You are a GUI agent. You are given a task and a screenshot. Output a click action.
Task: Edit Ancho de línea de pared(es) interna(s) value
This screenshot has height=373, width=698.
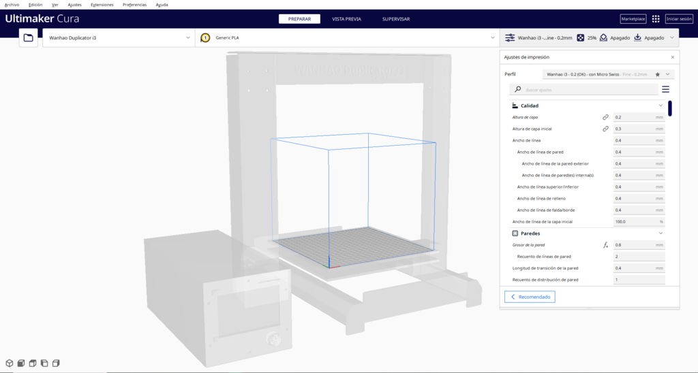tap(639, 175)
